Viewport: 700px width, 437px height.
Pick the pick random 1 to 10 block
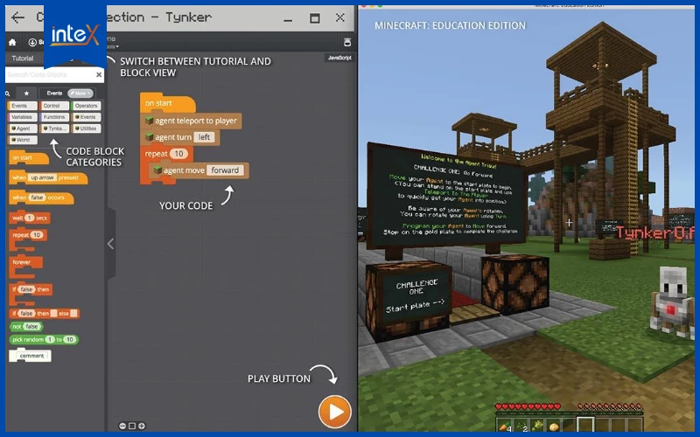click(x=44, y=339)
